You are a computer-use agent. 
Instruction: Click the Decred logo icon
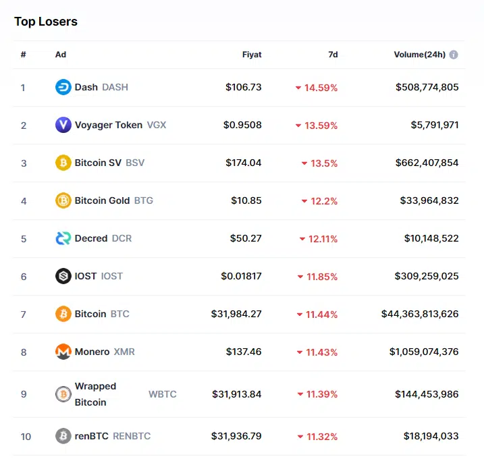pyautogui.click(x=63, y=238)
